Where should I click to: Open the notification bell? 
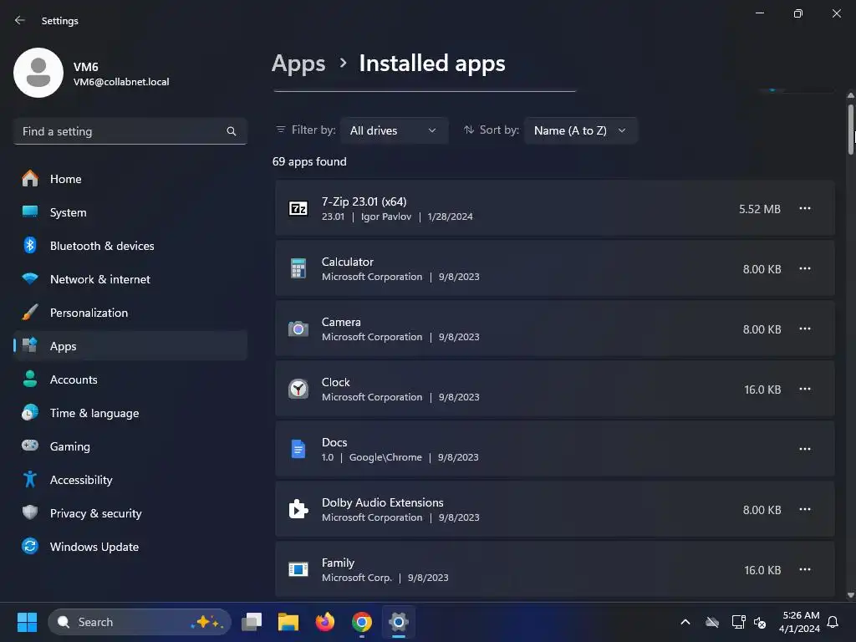(x=833, y=622)
